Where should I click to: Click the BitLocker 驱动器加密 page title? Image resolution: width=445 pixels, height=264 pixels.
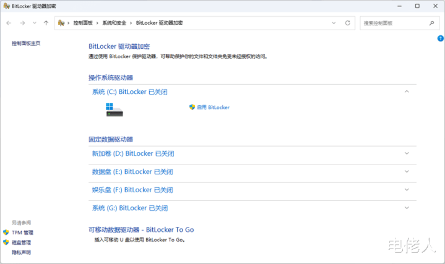[119, 46]
